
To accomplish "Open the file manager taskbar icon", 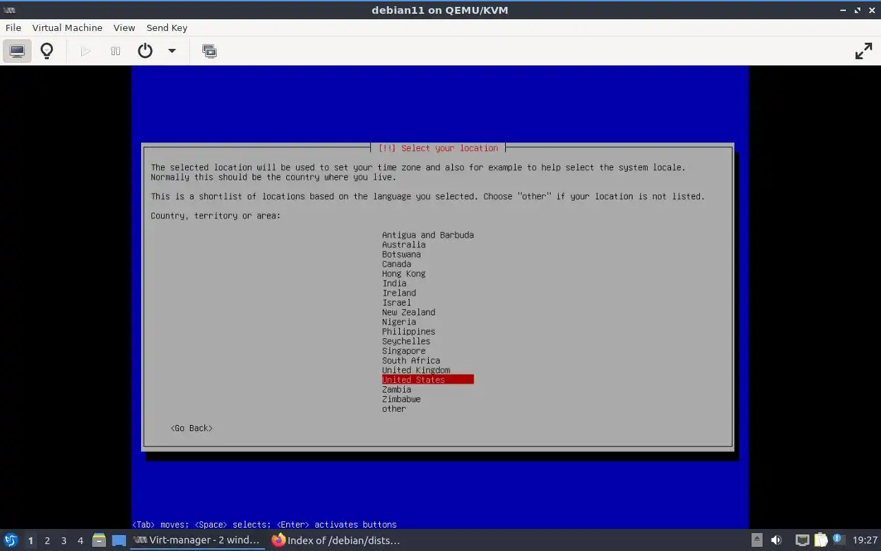I will [99, 540].
